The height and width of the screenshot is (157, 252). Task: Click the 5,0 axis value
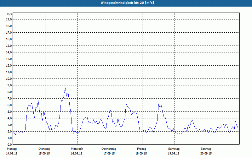[9, 112]
